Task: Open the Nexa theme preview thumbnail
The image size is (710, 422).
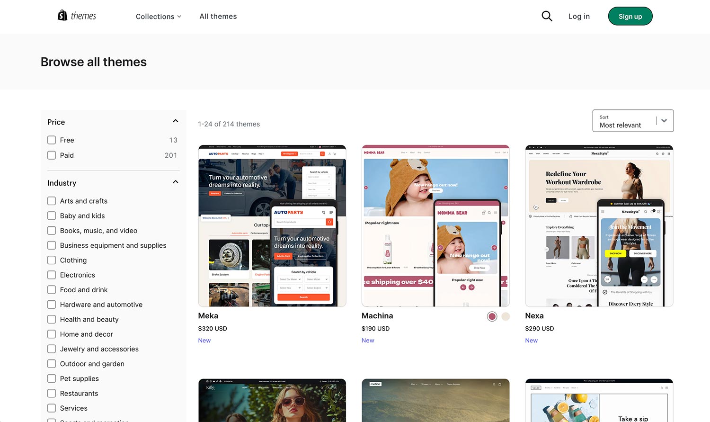Action: pos(599,226)
